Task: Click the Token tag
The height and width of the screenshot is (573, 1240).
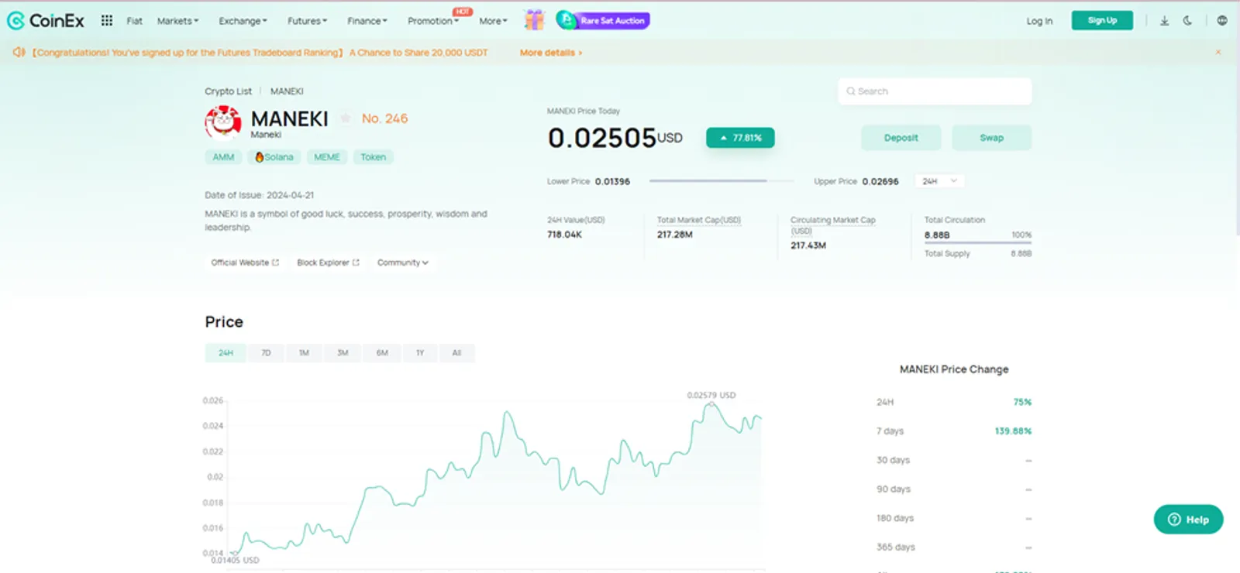Action: 373,157
